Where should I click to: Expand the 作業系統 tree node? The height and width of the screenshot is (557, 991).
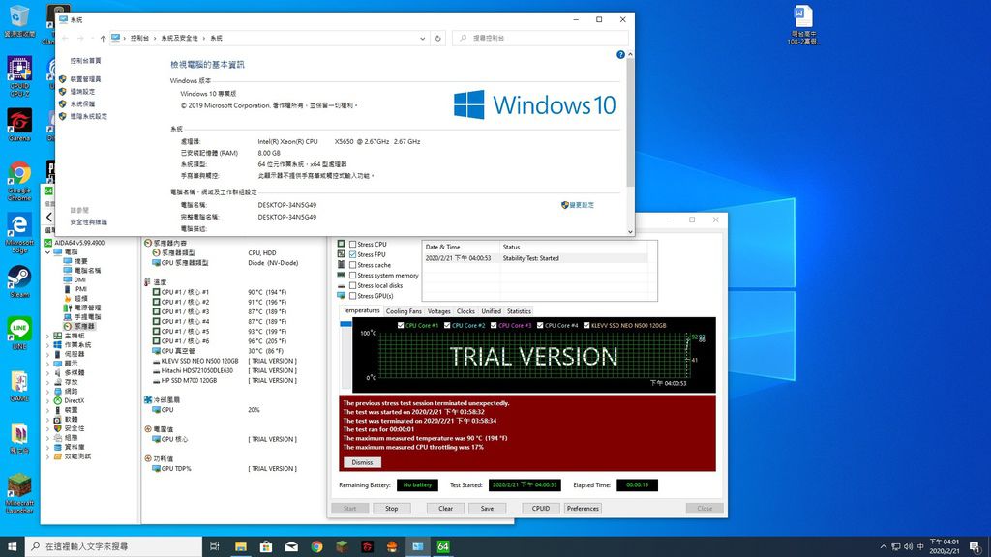coord(48,345)
